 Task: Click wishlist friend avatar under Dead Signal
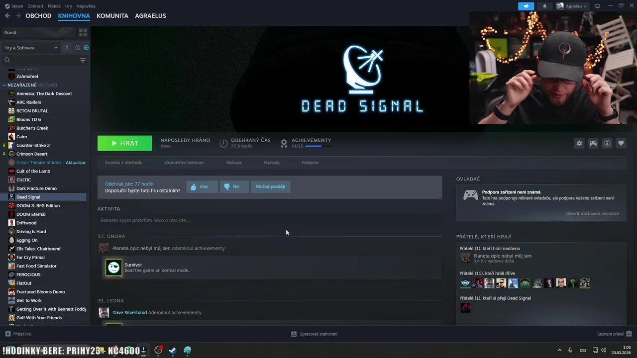click(x=465, y=308)
